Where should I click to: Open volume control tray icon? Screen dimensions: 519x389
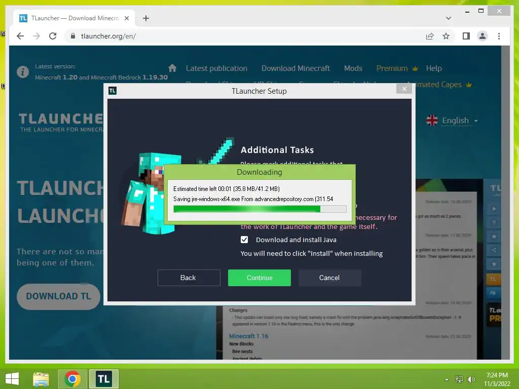(x=471, y=379)
